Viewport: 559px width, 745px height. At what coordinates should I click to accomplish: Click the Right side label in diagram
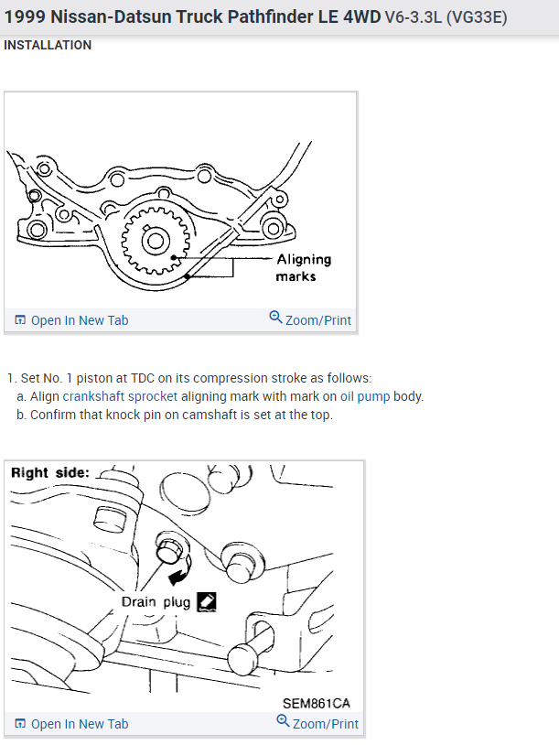50,473
